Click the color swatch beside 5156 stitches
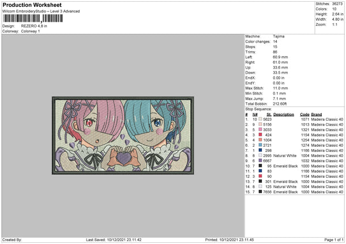This screenshot has height=244, width=346. coord(260,124)
